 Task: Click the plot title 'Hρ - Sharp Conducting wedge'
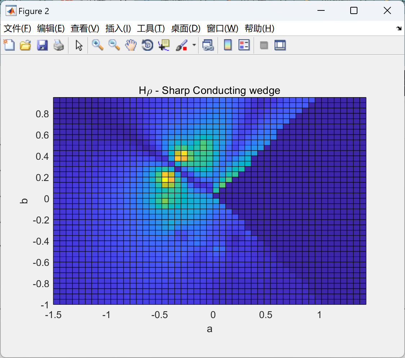pos(209,91)
